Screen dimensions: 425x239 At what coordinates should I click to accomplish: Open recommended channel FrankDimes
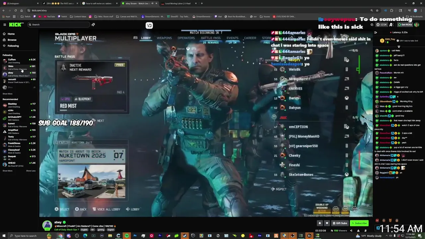pos(19,144)
